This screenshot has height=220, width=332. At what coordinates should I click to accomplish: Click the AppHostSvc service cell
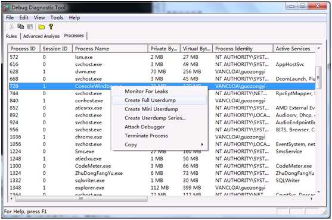pos(290,64)
